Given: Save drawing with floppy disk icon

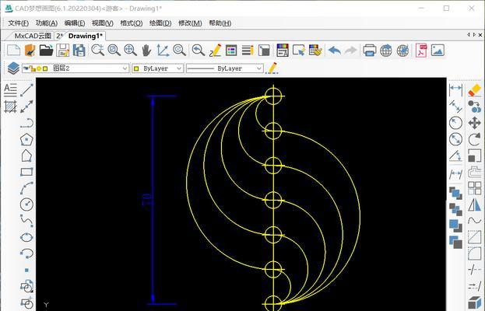Looking at the screenshot, I should click(x=63, y=50).
